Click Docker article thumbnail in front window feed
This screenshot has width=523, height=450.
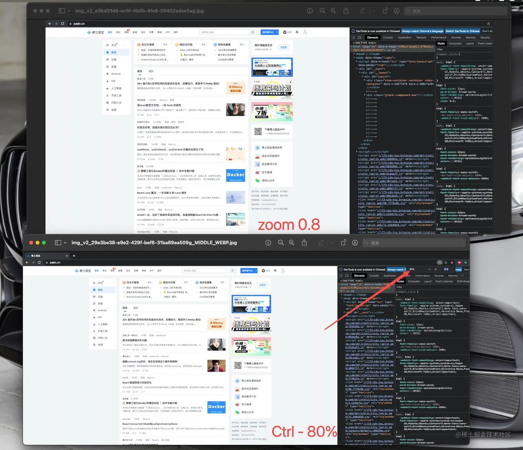click(217, 407)
